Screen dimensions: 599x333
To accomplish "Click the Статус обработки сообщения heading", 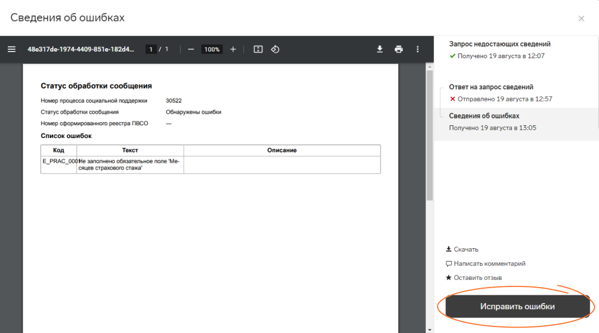I will coord(97,86).
